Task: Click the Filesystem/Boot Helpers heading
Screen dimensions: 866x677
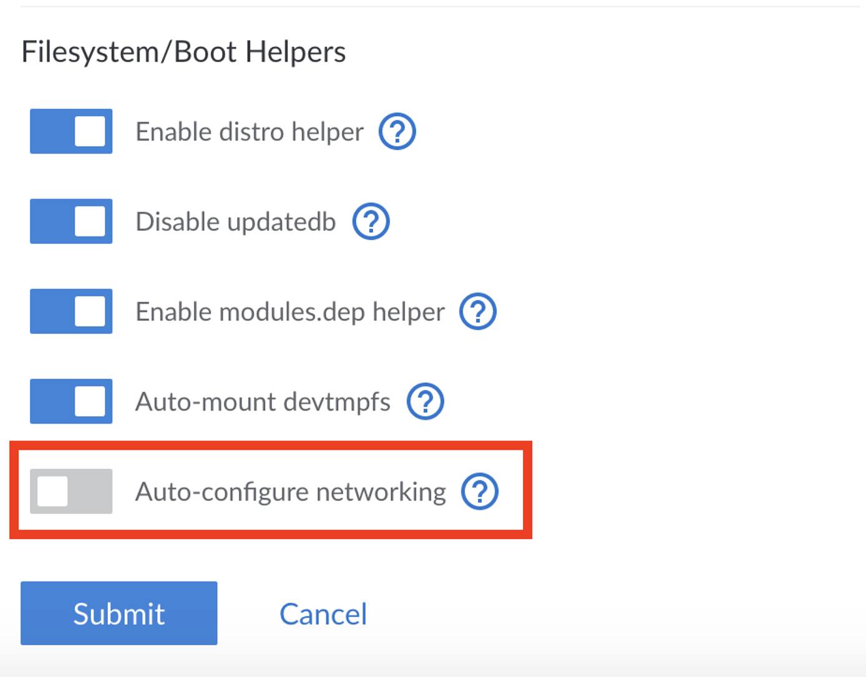Action: (184, 52)
